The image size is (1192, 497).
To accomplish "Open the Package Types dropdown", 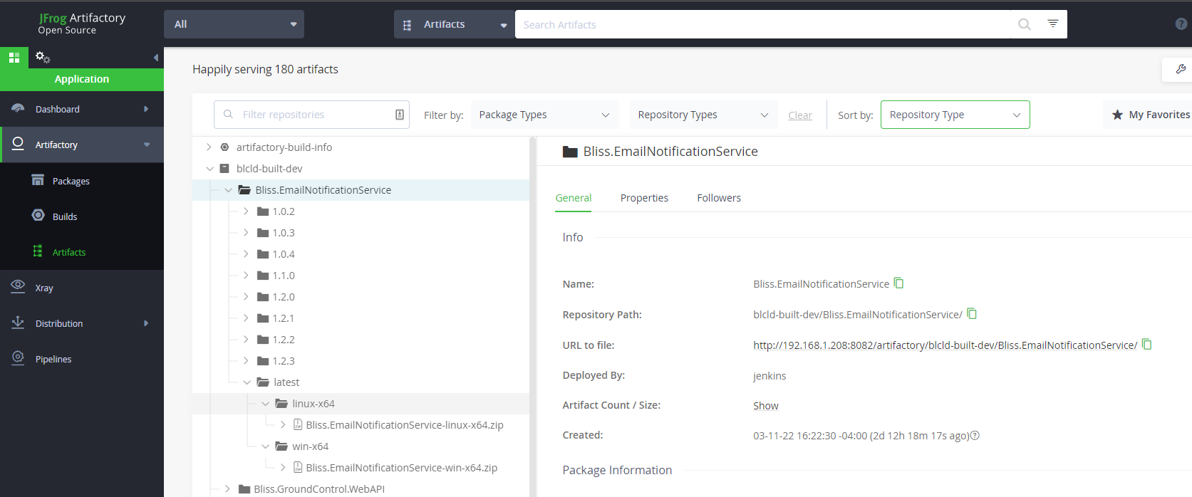I will tap(544, 115).
